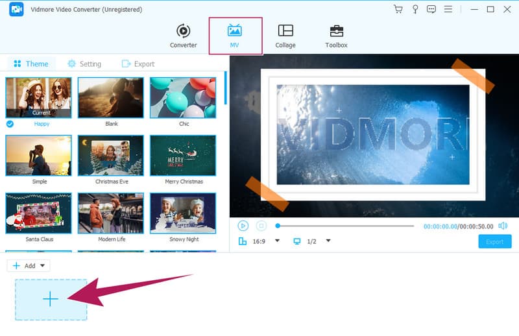Maximize the Vidmore window
This screenshot has height=336, width=519.
coord(490,9)
